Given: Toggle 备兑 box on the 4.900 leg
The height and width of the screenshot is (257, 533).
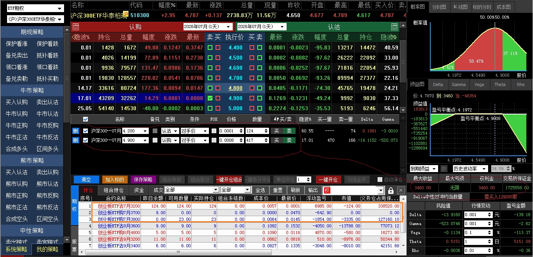Looking at the screenshot, I should [x=155, y=140].
